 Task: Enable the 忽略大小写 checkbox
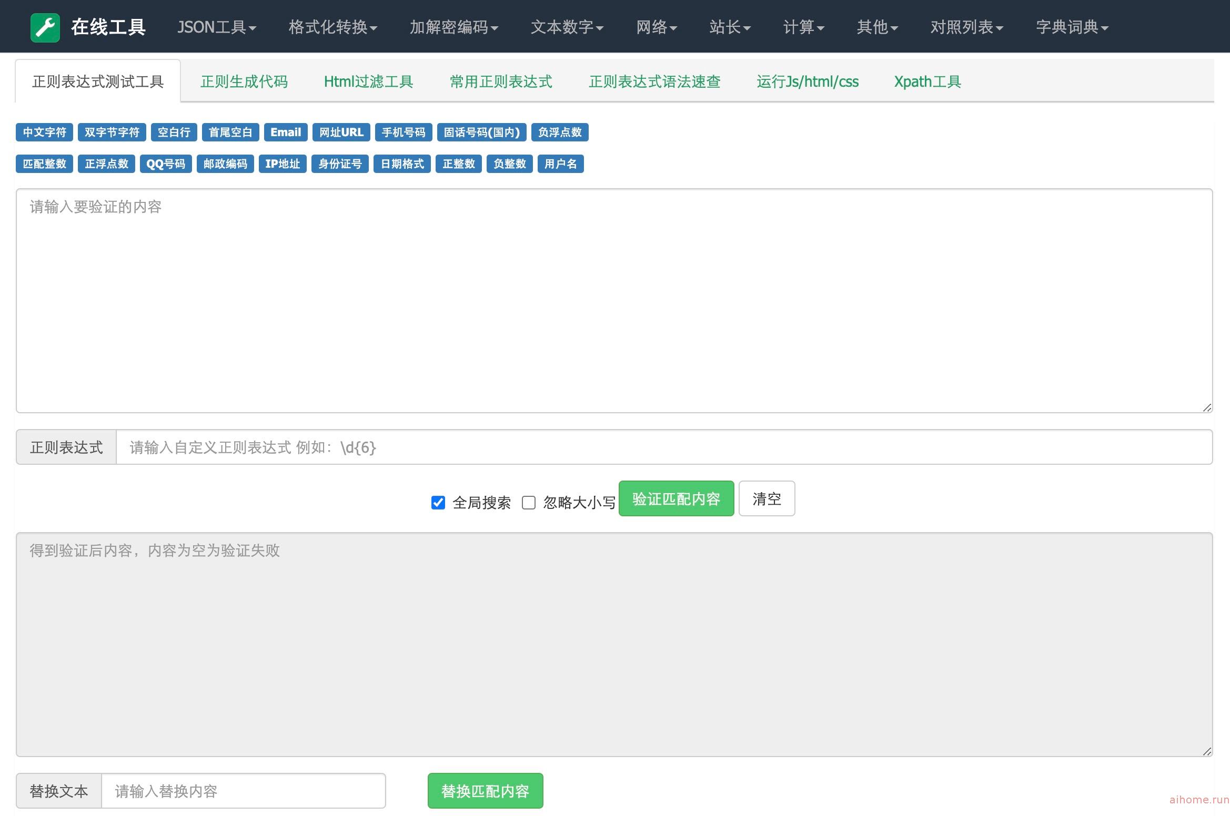click(x=529, y=503)
